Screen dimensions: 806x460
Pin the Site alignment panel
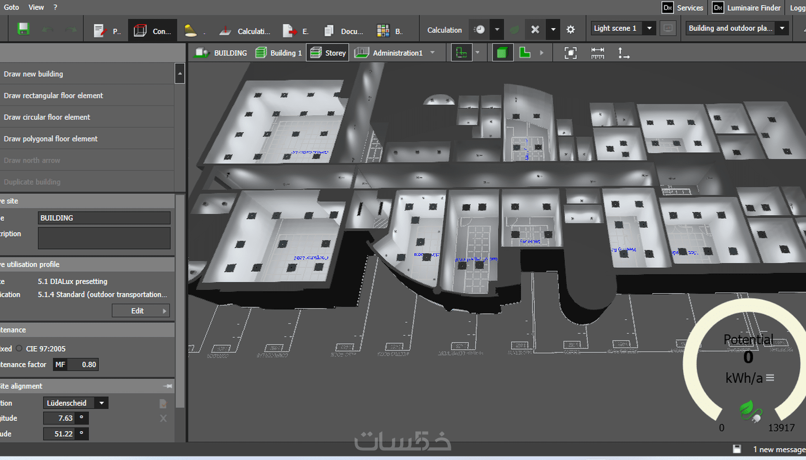(168, 386)
